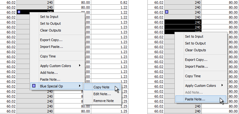This screenshot has height=114, width=239.
Task: Select Paste Note… in the right context menu
Action: click(x=195, y=99)
